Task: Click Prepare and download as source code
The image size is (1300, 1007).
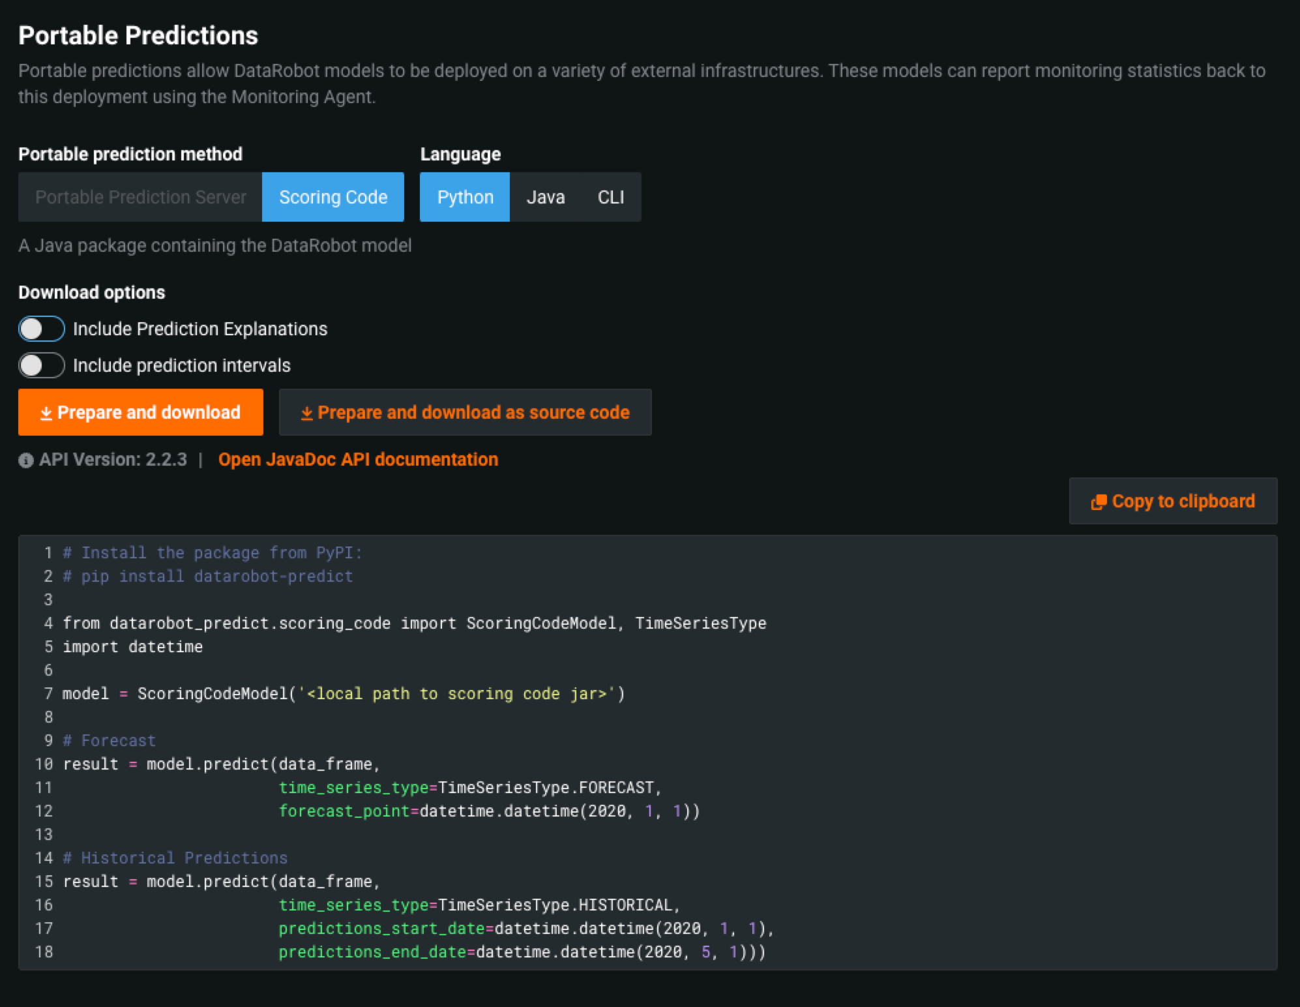Action: pyautogui.click(x=465, y=412)
